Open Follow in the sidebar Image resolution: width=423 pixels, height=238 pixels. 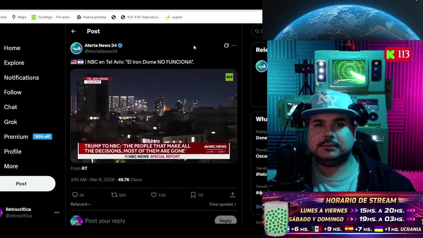click(13, 92)
